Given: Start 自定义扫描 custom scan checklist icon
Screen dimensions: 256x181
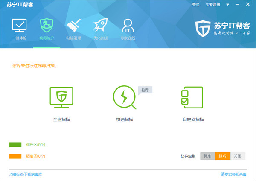Looking at the screenshot, I should pyautogui.click(x=192, y=97).
